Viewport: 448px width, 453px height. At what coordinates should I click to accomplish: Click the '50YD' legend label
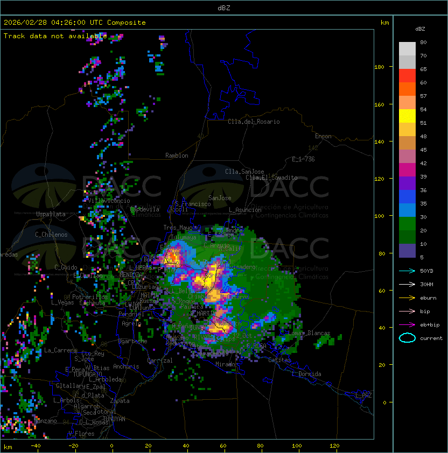pyautogui.click(x=426, y=271)
